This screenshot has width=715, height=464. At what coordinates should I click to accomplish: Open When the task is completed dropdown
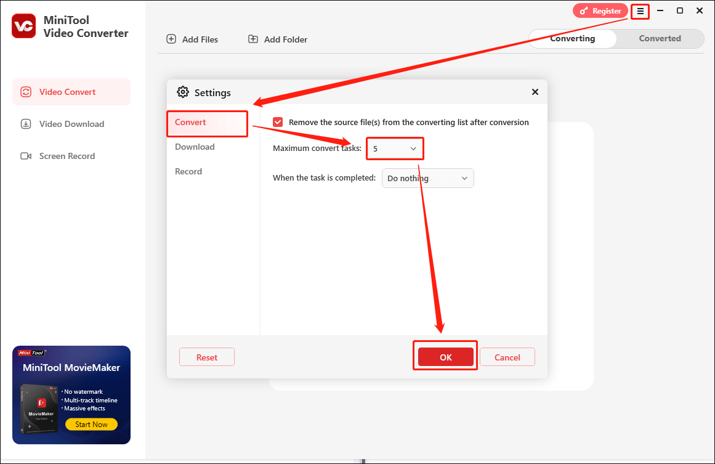428,179
